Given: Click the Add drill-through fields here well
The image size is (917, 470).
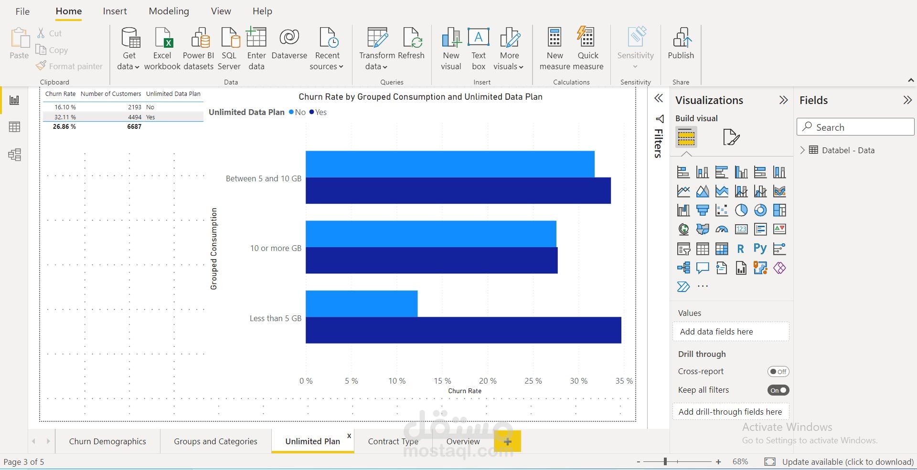Looking at the screenshot, I should coord(731,412).
